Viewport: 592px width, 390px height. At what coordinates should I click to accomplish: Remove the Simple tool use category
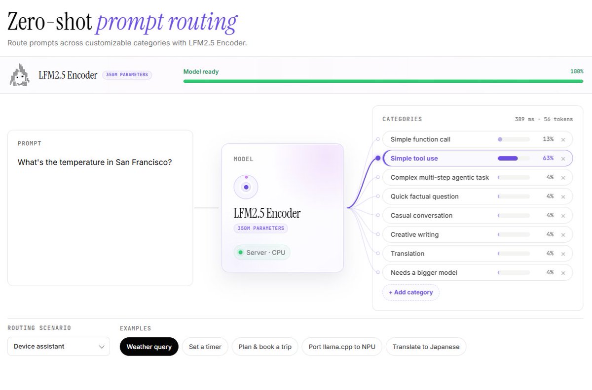click(x=563, y=159)
